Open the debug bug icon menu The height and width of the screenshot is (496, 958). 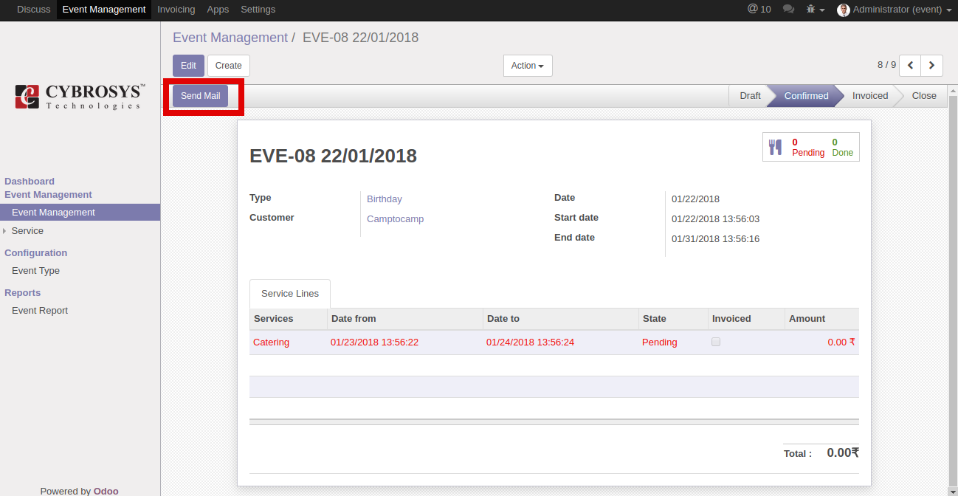[815, 10]
